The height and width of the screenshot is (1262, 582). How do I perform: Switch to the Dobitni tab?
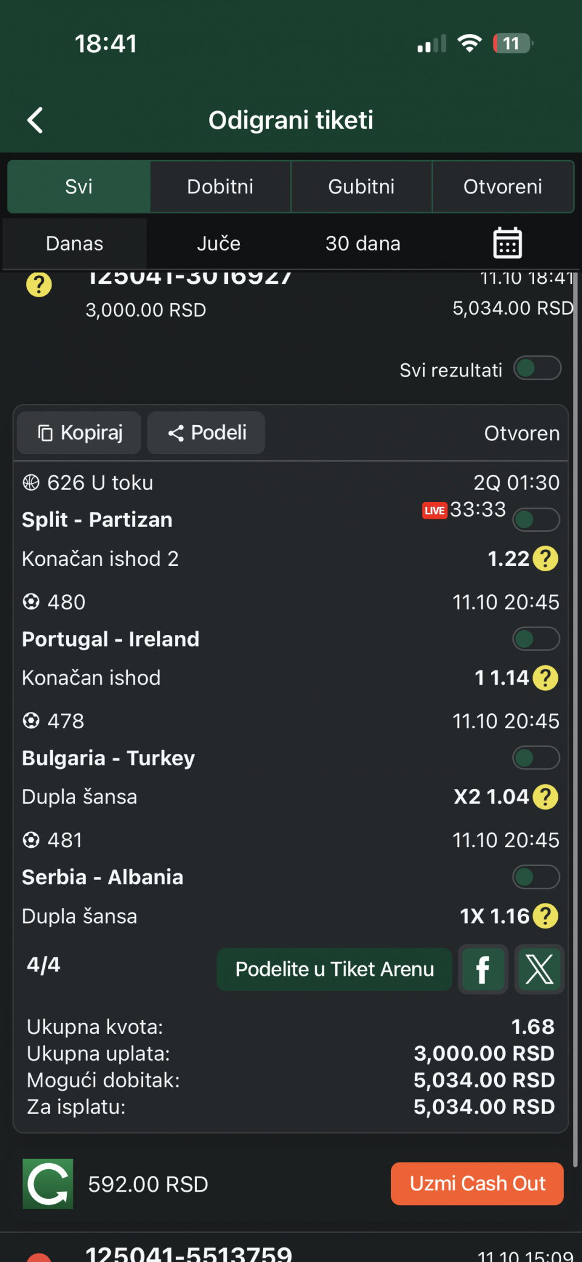(x=220, y=187)
